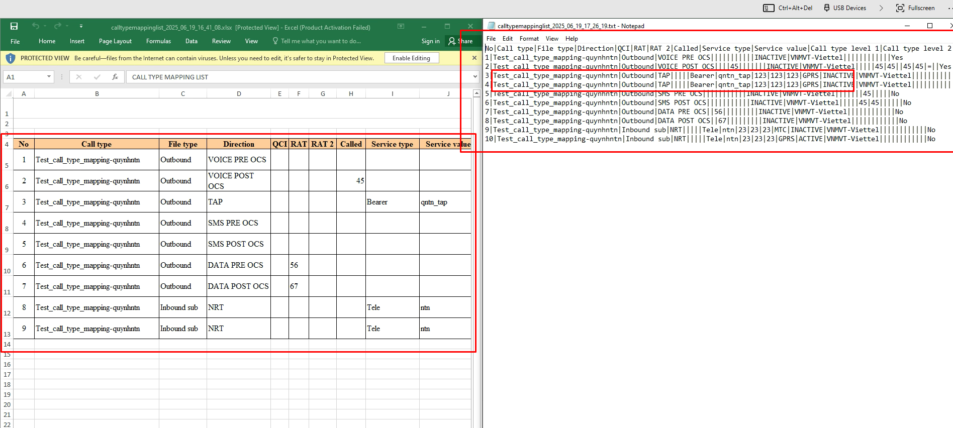The height and width of the screenshot is (428, 953).
Task: Click the Undo arrow in Excel
Action: (35, 26)
